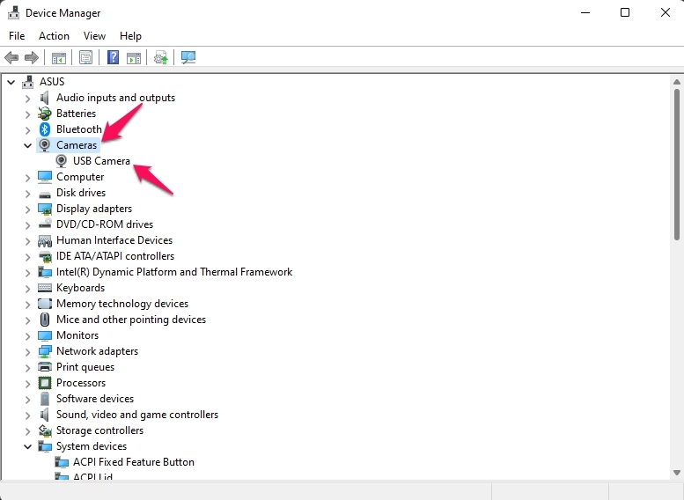Open the View menu
This screenshot has height=500, width=684.
[94, 36]
